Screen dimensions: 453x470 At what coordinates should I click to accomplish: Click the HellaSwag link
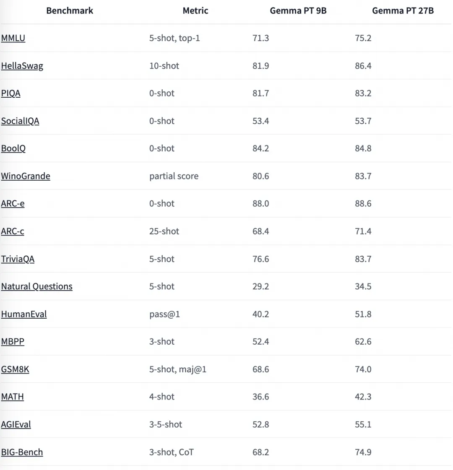click(22, 66)
